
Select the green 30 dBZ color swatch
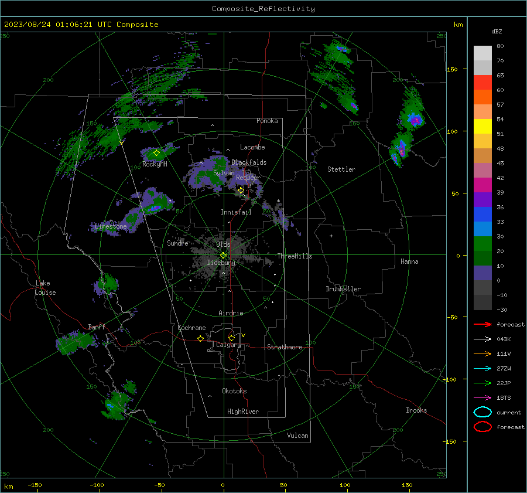pyautogui.click(x=482, y=244)
